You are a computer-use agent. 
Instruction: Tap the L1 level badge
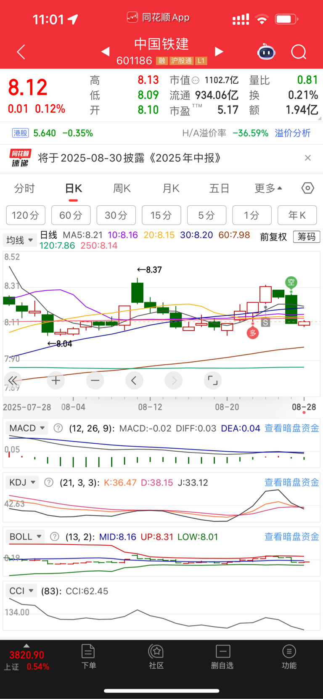[x=201, y=61]
